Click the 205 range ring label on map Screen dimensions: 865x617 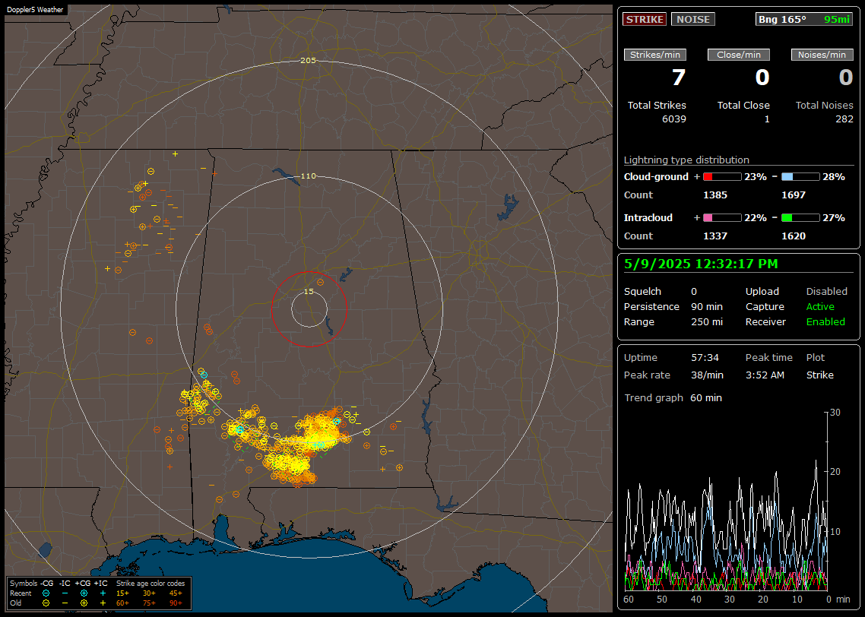coord(308,60)
